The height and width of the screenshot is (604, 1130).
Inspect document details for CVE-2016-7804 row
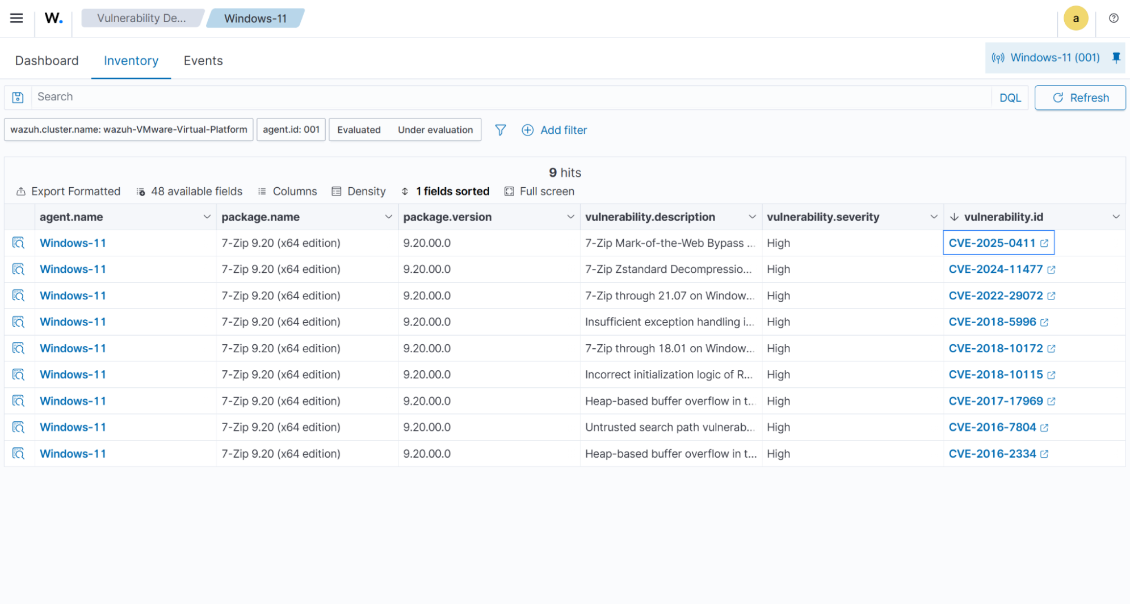coord(19,427)
